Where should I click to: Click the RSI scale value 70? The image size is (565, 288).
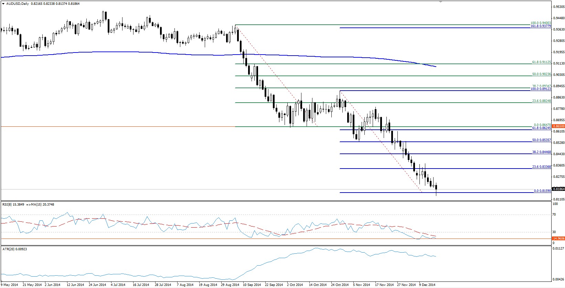(554, 215)
